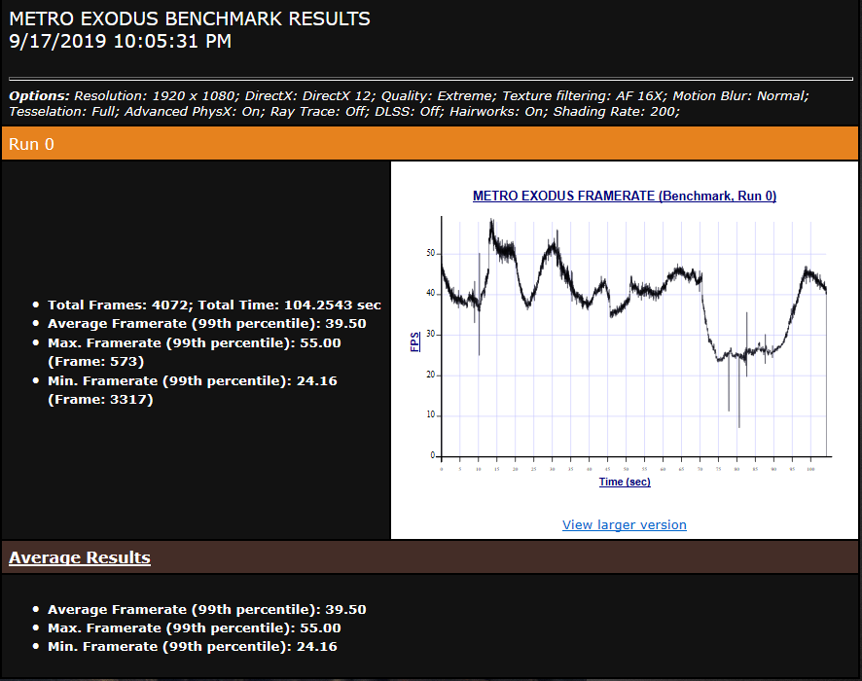Click the date 9/17/2019 10:05:31 PM
Image resolution: width=862 pixels, height=681 pixels.
coord(121,41)
